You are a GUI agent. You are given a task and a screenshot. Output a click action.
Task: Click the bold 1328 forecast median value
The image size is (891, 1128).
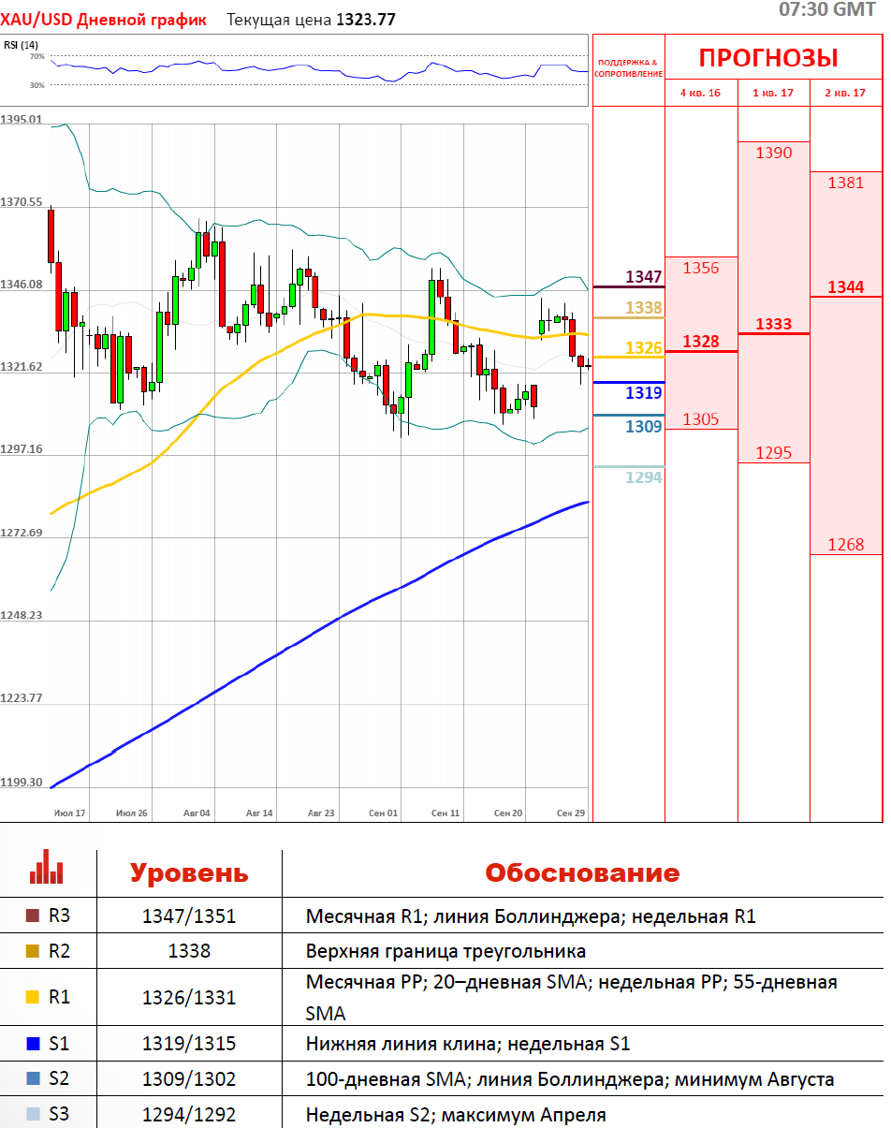(701, 342)
